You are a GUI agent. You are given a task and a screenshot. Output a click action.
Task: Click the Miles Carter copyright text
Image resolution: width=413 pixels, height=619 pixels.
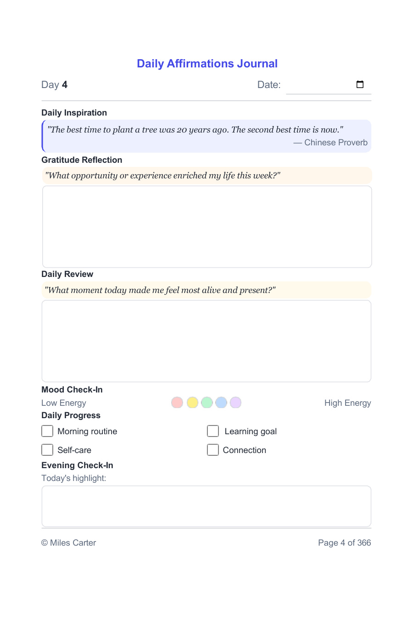69,543
